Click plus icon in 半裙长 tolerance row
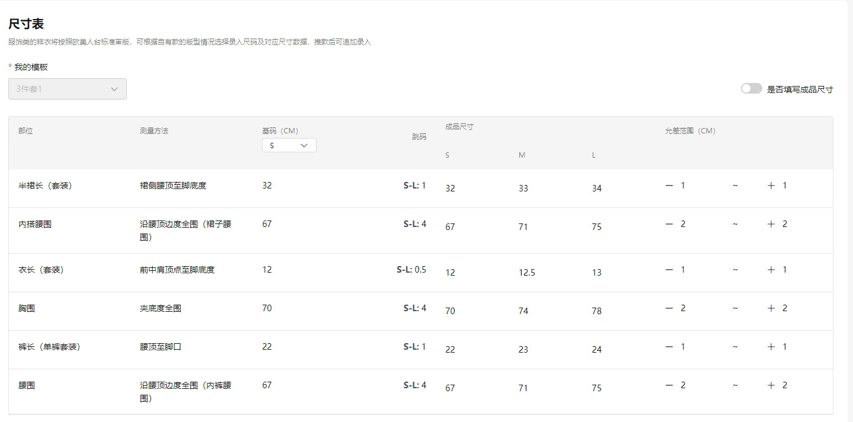 click(771, 186)
